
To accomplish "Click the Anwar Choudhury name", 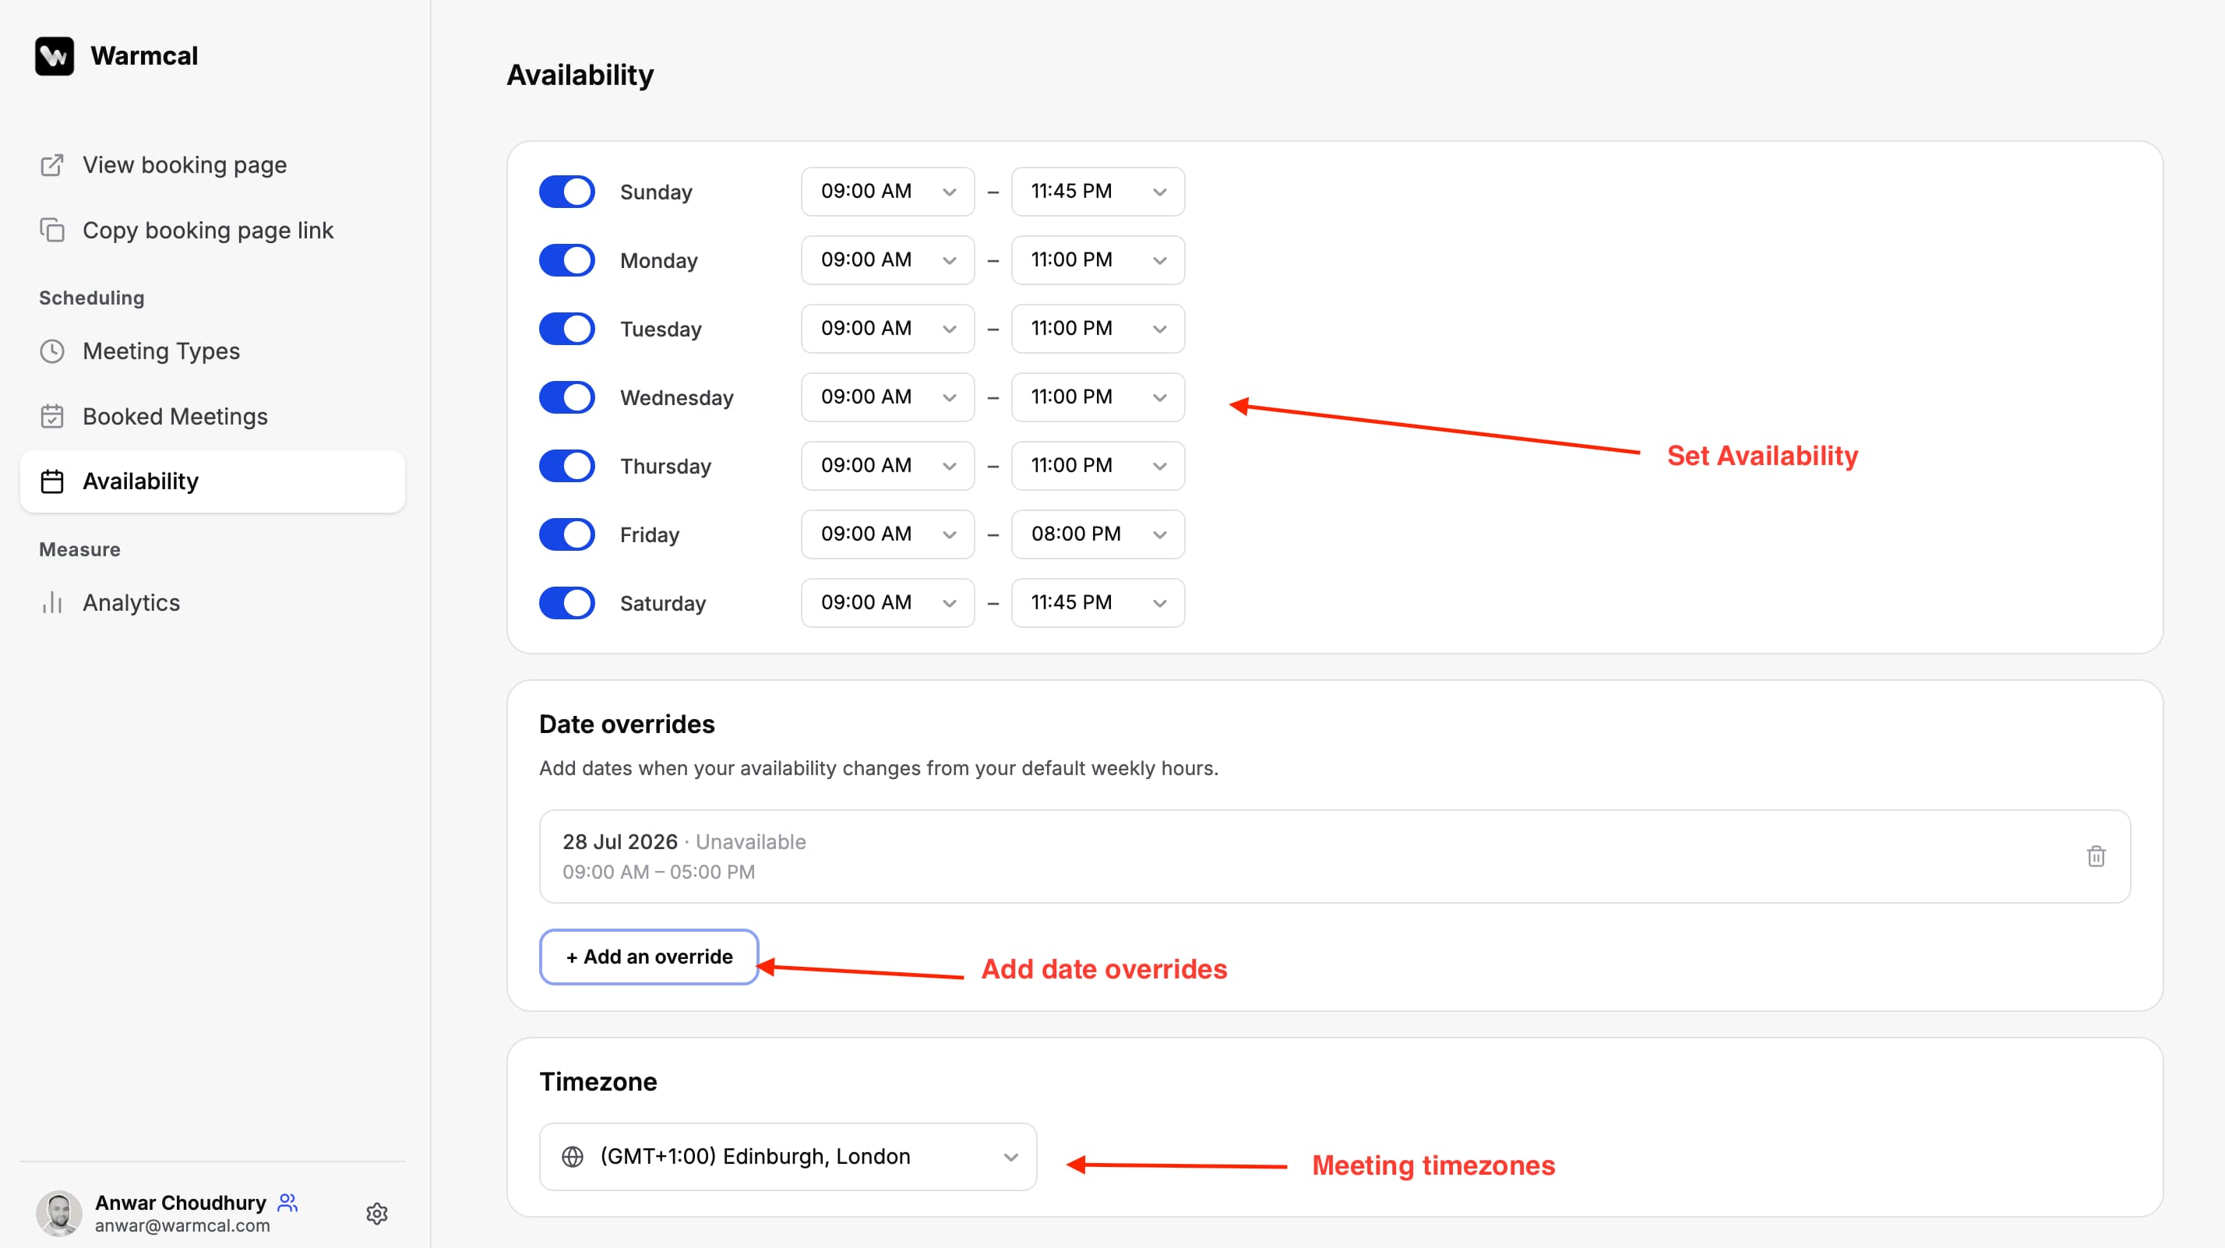I will tap(181, 1202).
